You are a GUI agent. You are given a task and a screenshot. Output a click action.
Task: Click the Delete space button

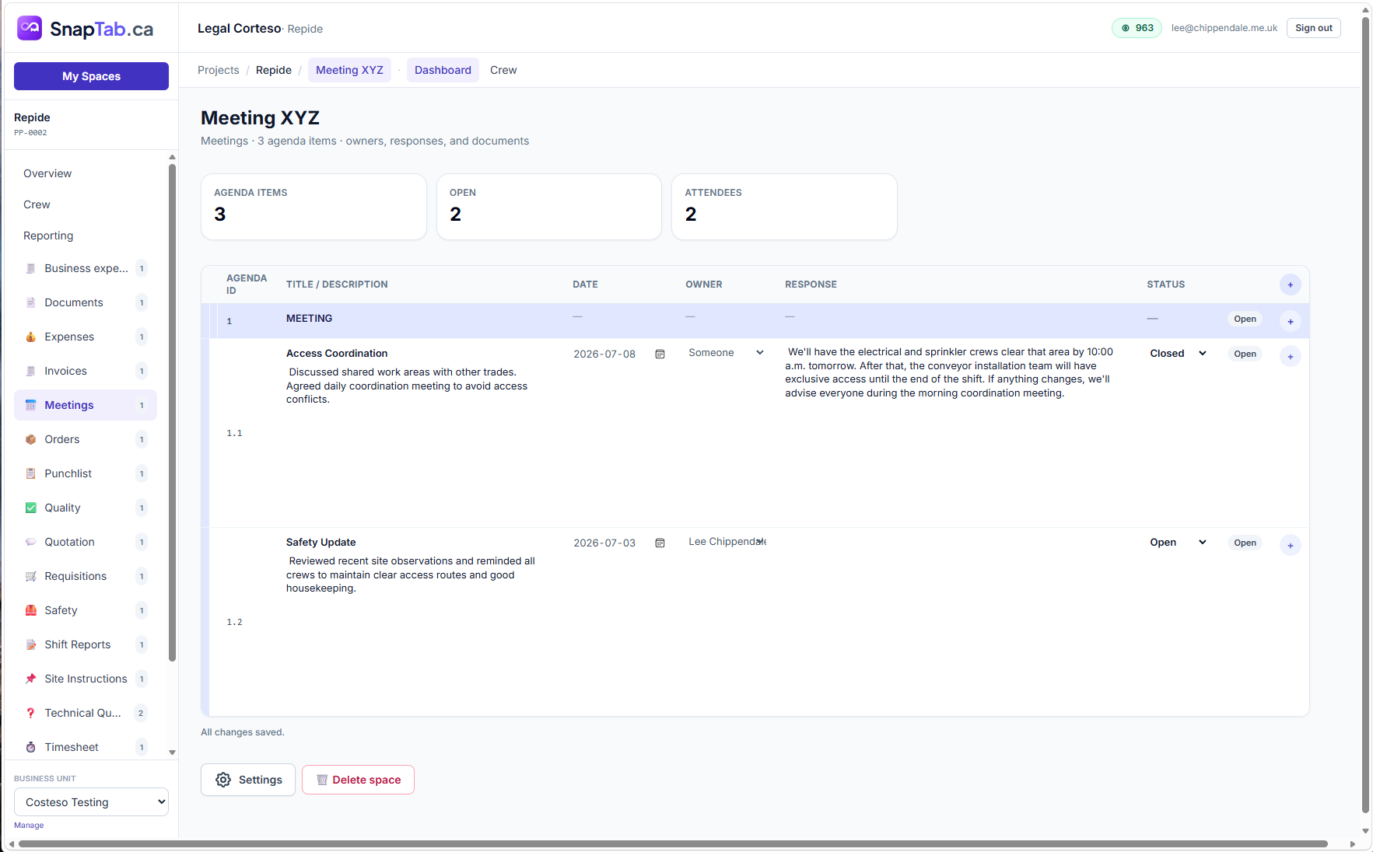358,780
